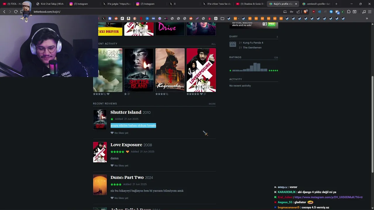Image resolution: width=374 pixels, height=210 pixels.
Task: Click the page vertical scrollbar
Action: pyautogui.click(x=372, y=124)
